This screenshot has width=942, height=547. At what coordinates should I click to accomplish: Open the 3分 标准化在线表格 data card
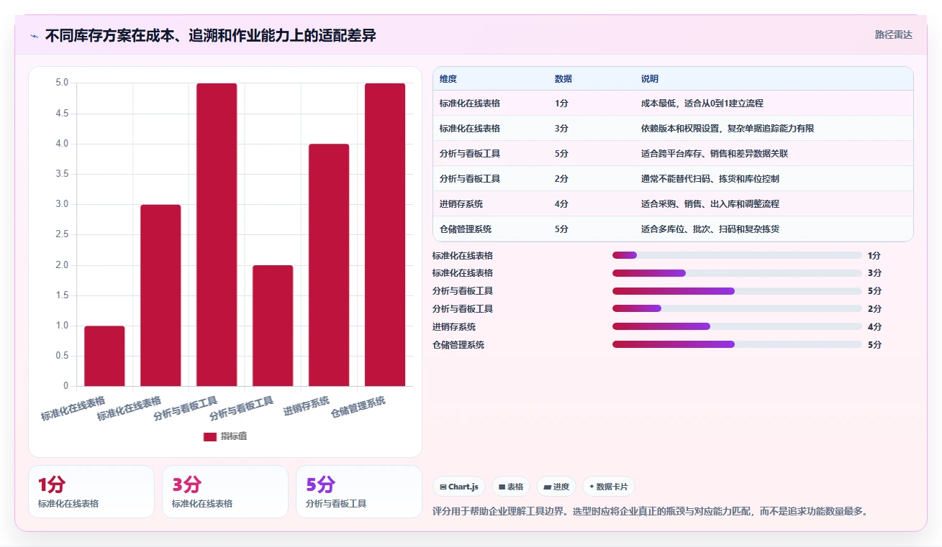click(x=225, y=492)
